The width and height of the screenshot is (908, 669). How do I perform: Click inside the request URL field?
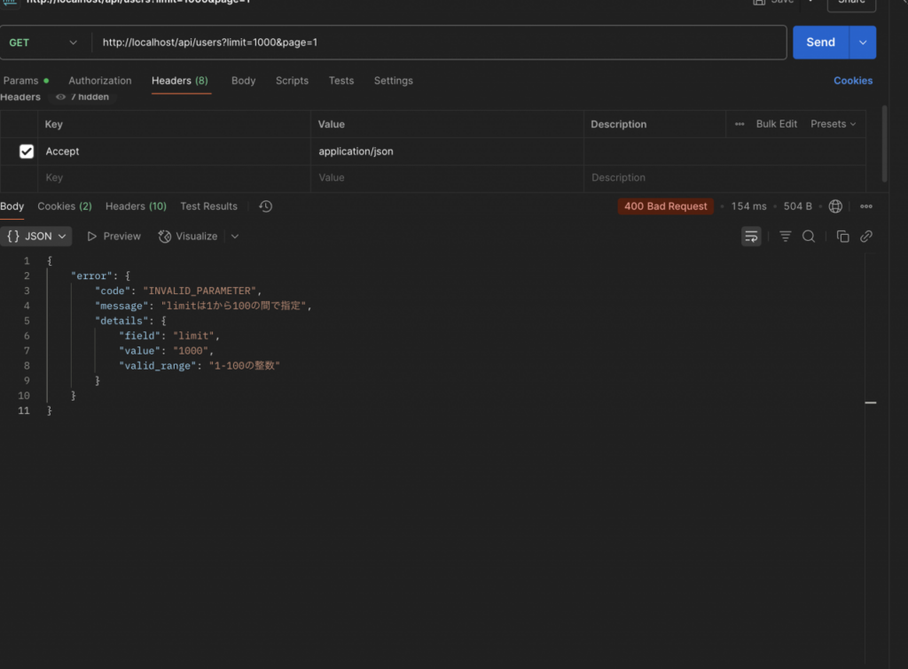point(355,42)
